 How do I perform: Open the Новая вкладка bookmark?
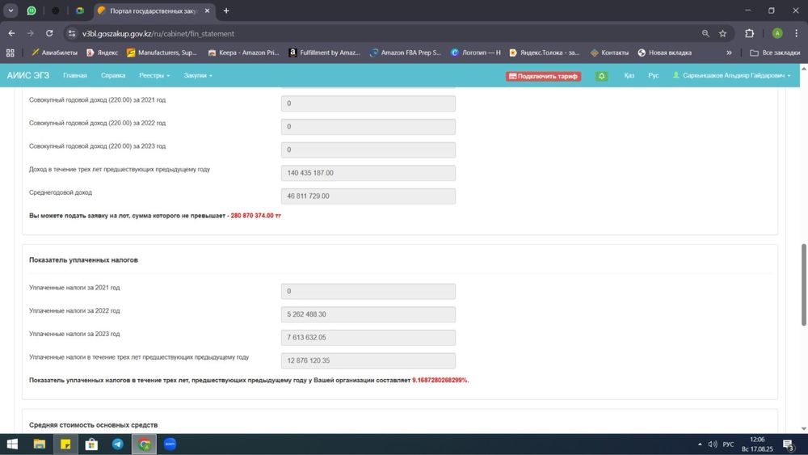[x=665, y=53]
